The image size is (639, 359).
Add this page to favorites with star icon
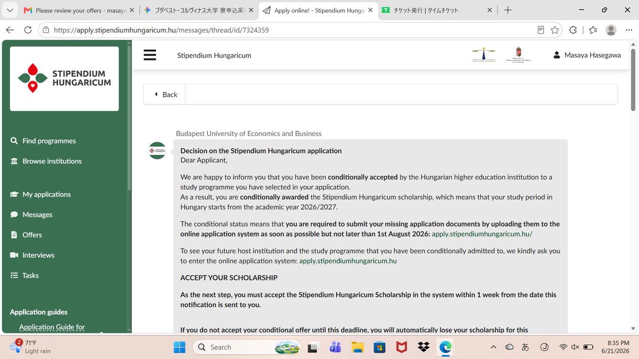pyautogui.click(x=555, y=30)
